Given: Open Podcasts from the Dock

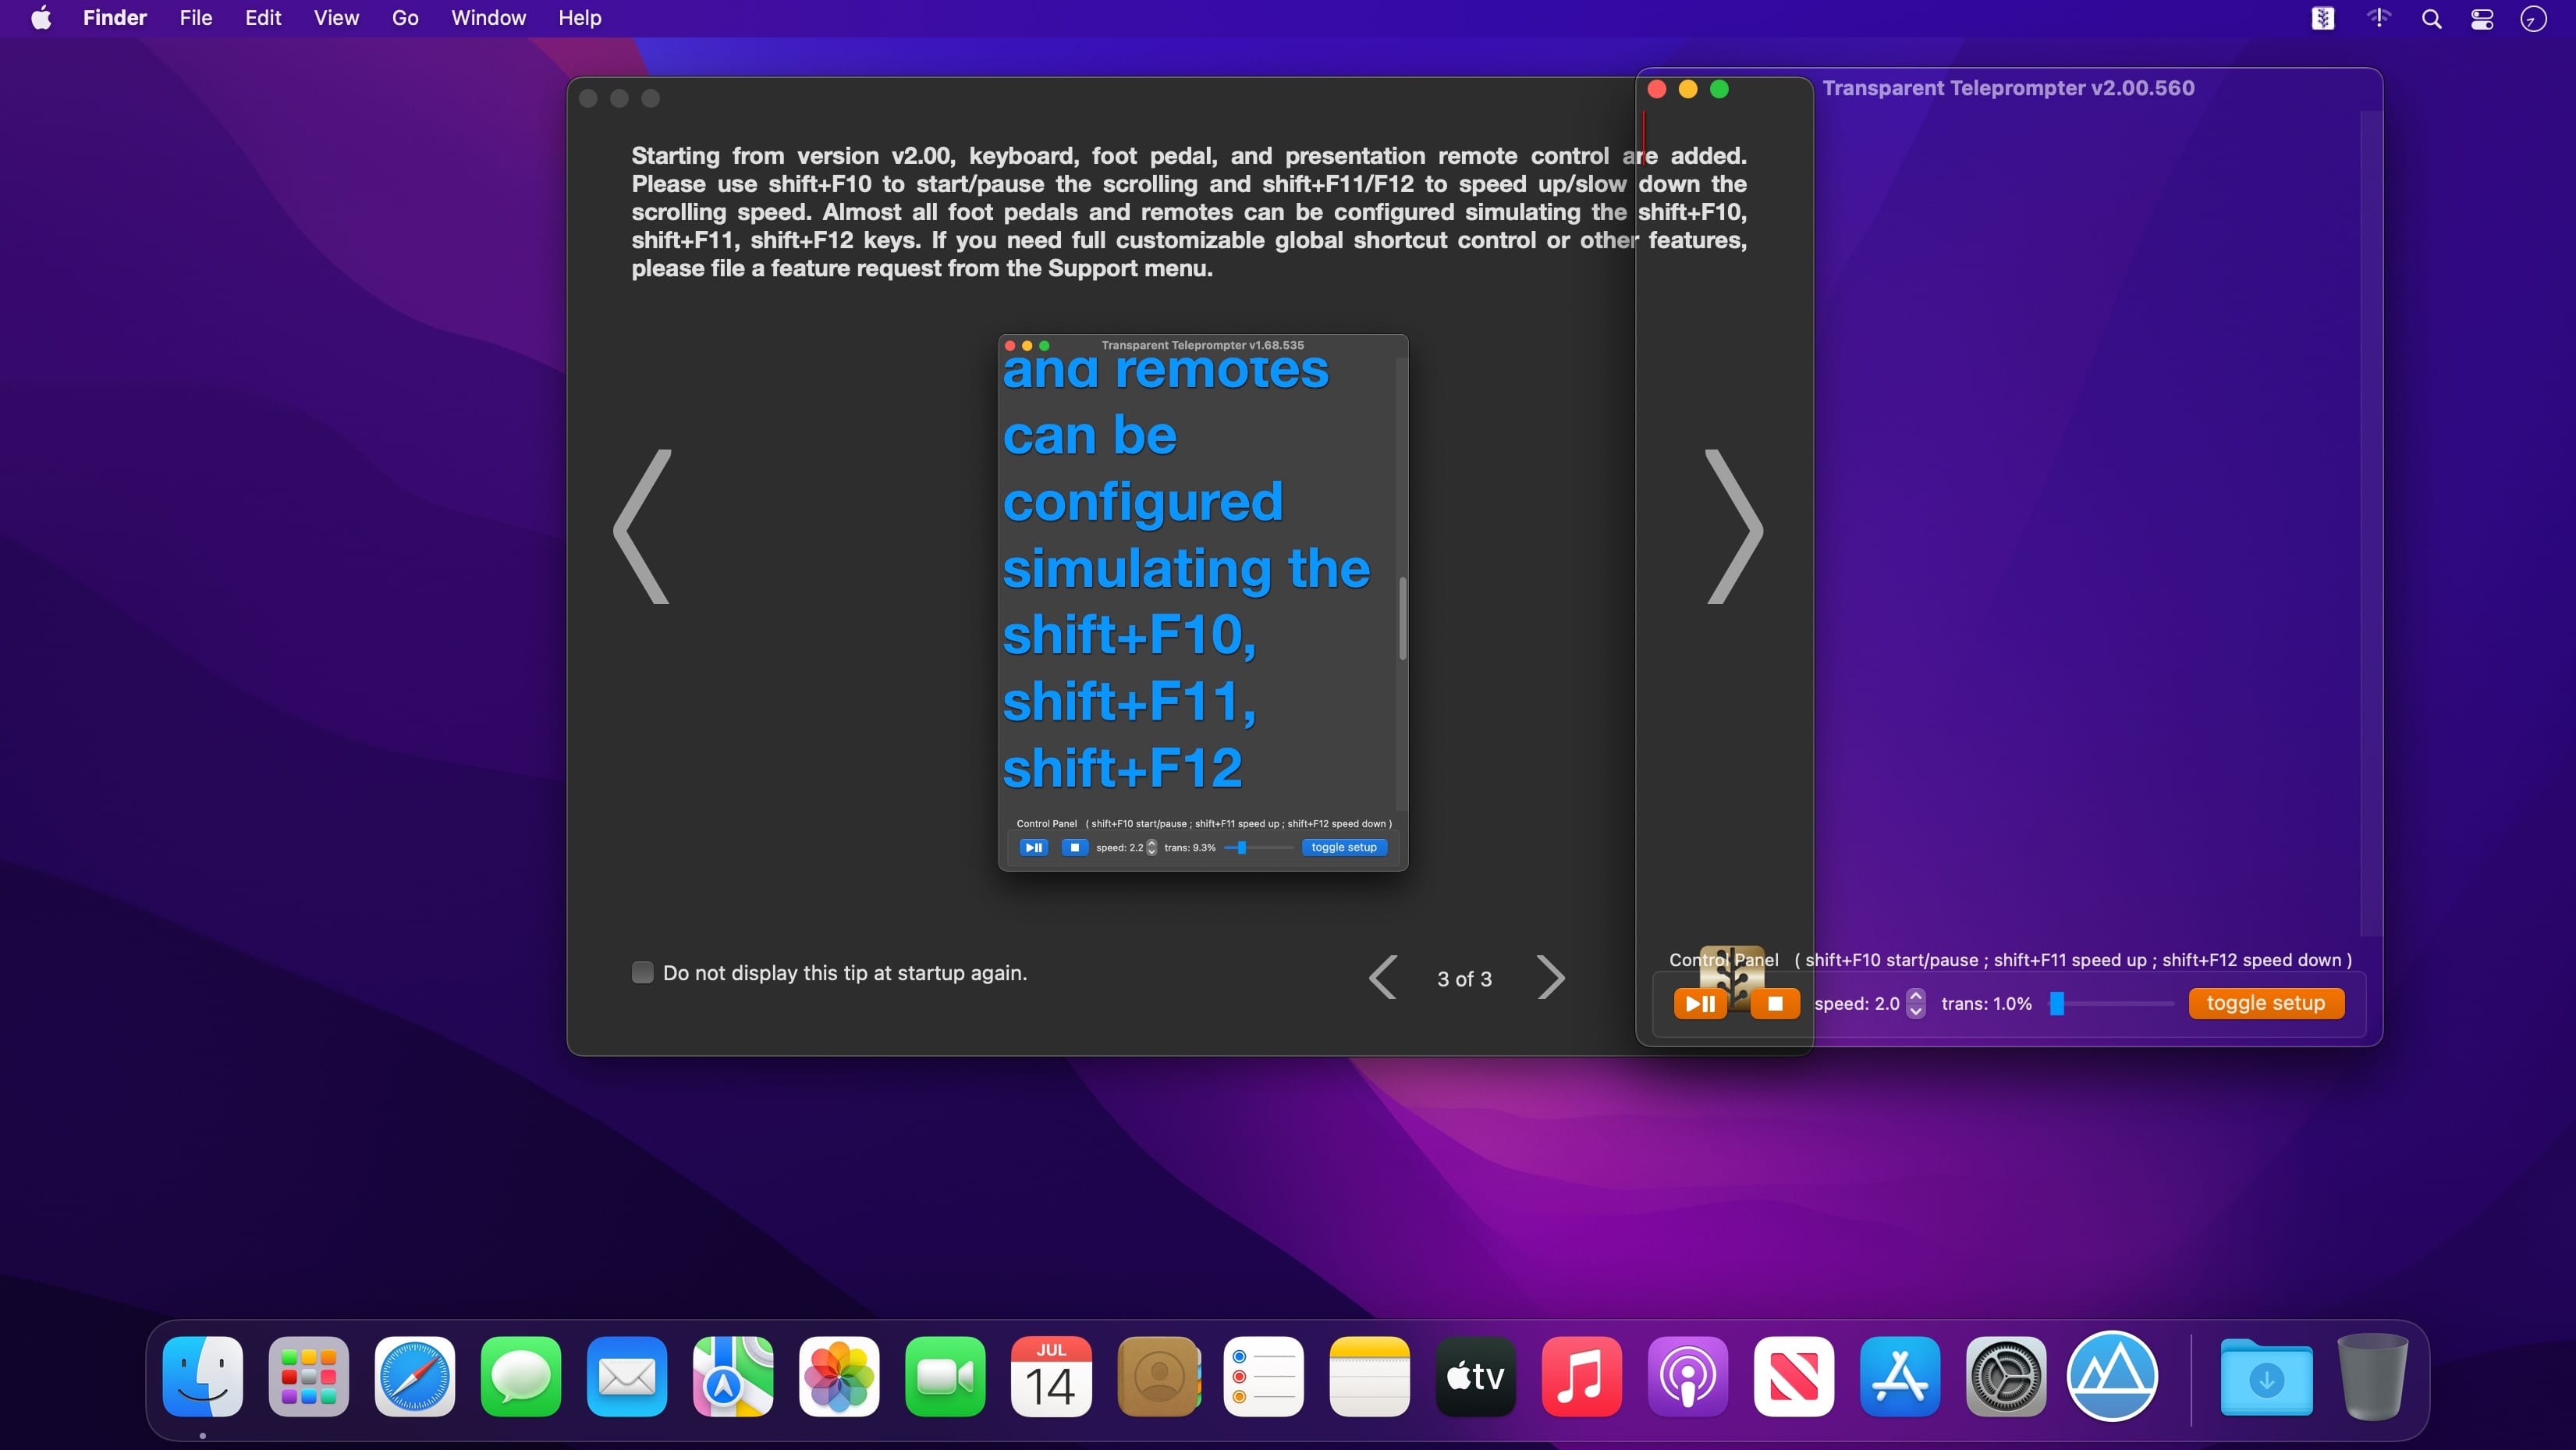Looking at the screenshot, I should (1688, 1376).
